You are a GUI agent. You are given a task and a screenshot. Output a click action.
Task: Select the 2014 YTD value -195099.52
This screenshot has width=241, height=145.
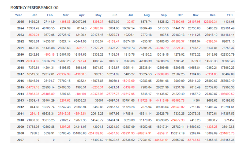226,94
